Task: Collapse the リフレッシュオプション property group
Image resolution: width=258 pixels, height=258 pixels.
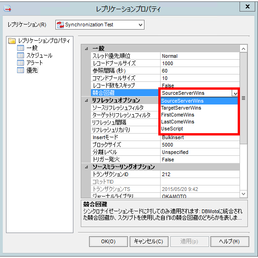Action: [86, 100]
